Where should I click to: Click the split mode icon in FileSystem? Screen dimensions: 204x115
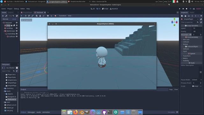pyautogui.click(x=17, y=68)
